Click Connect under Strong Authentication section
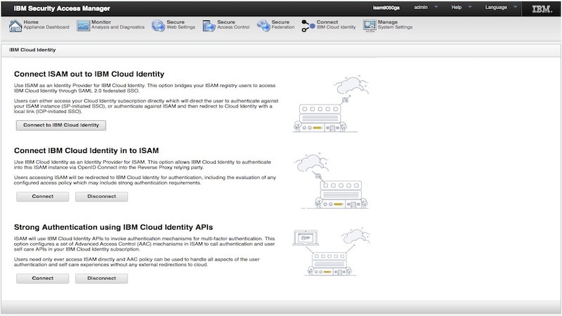Image resolution: width=562 pixels, height=316 pixels. pyautogui.click(x=43, y=278)
